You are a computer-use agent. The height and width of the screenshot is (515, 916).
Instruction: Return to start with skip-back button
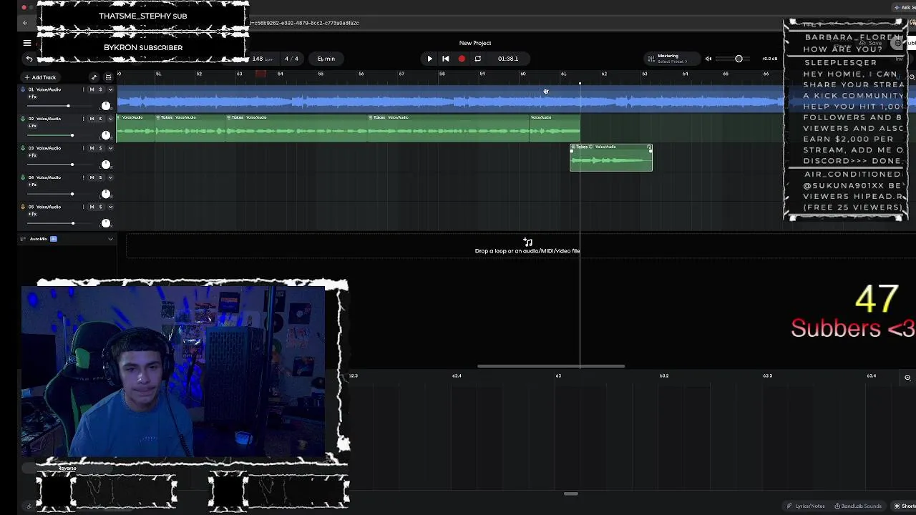445,59
